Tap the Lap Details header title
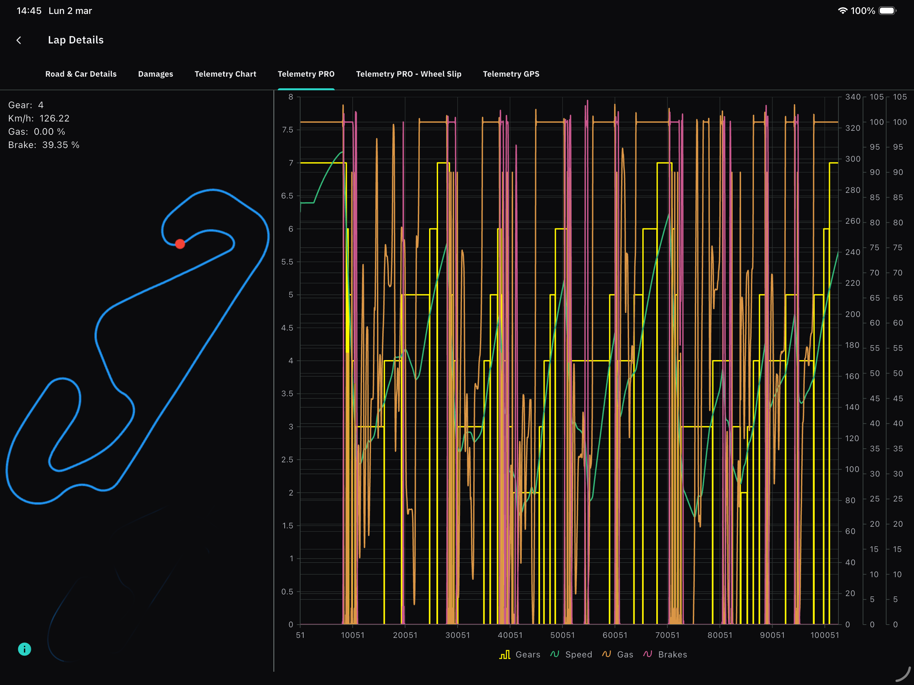The image size is (914, 685). (x=76, y=40)
